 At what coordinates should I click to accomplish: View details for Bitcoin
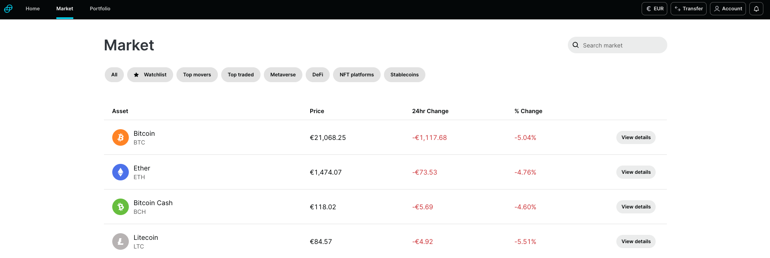pos(636,137)
